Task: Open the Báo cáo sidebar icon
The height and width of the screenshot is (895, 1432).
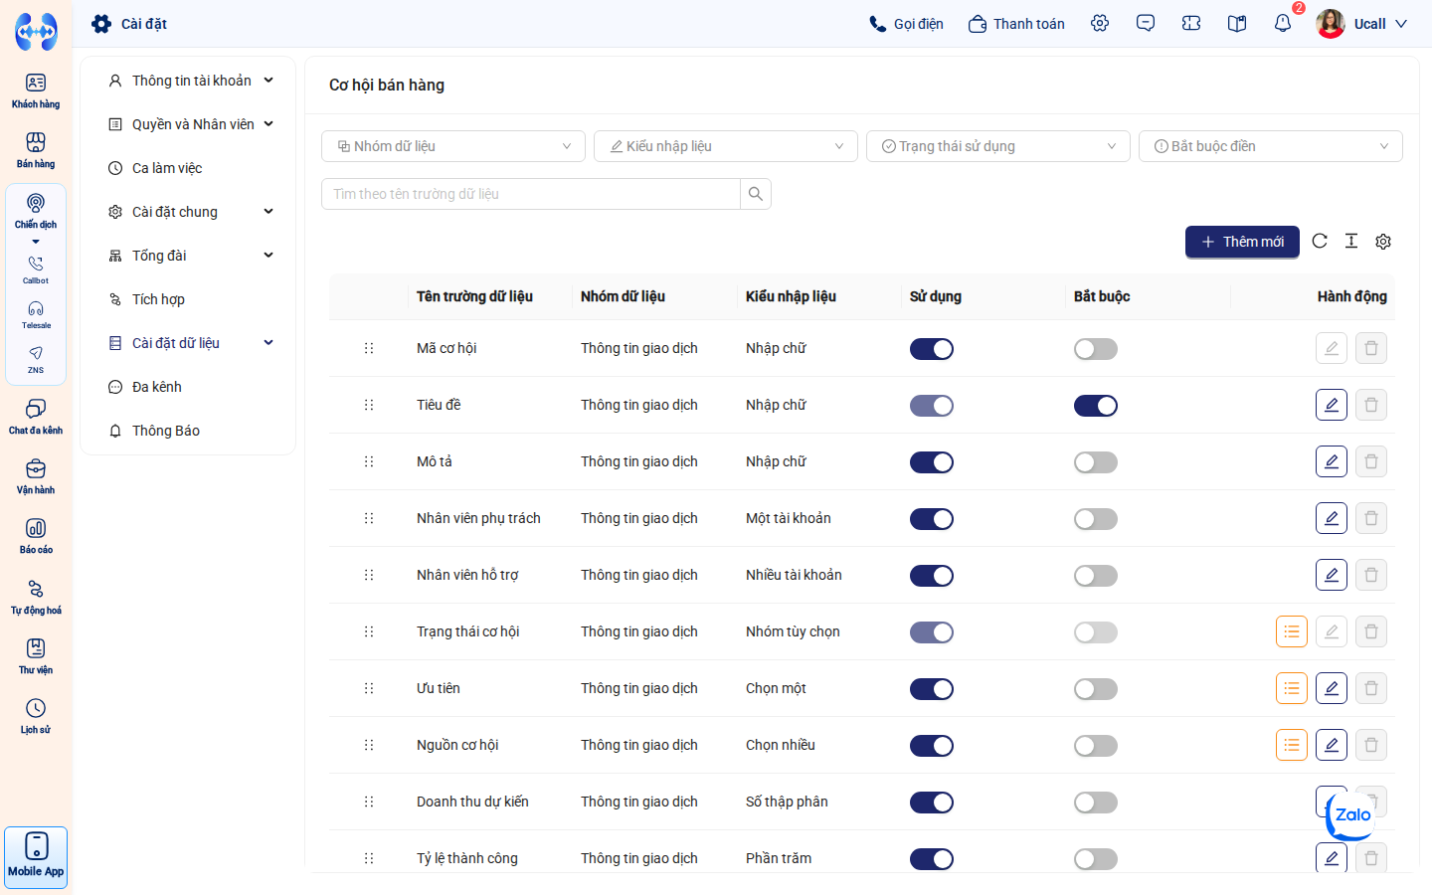Action: click(x=36, y=536)
